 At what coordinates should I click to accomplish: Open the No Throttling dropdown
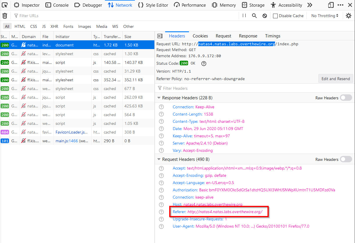(x=324, y=16)
